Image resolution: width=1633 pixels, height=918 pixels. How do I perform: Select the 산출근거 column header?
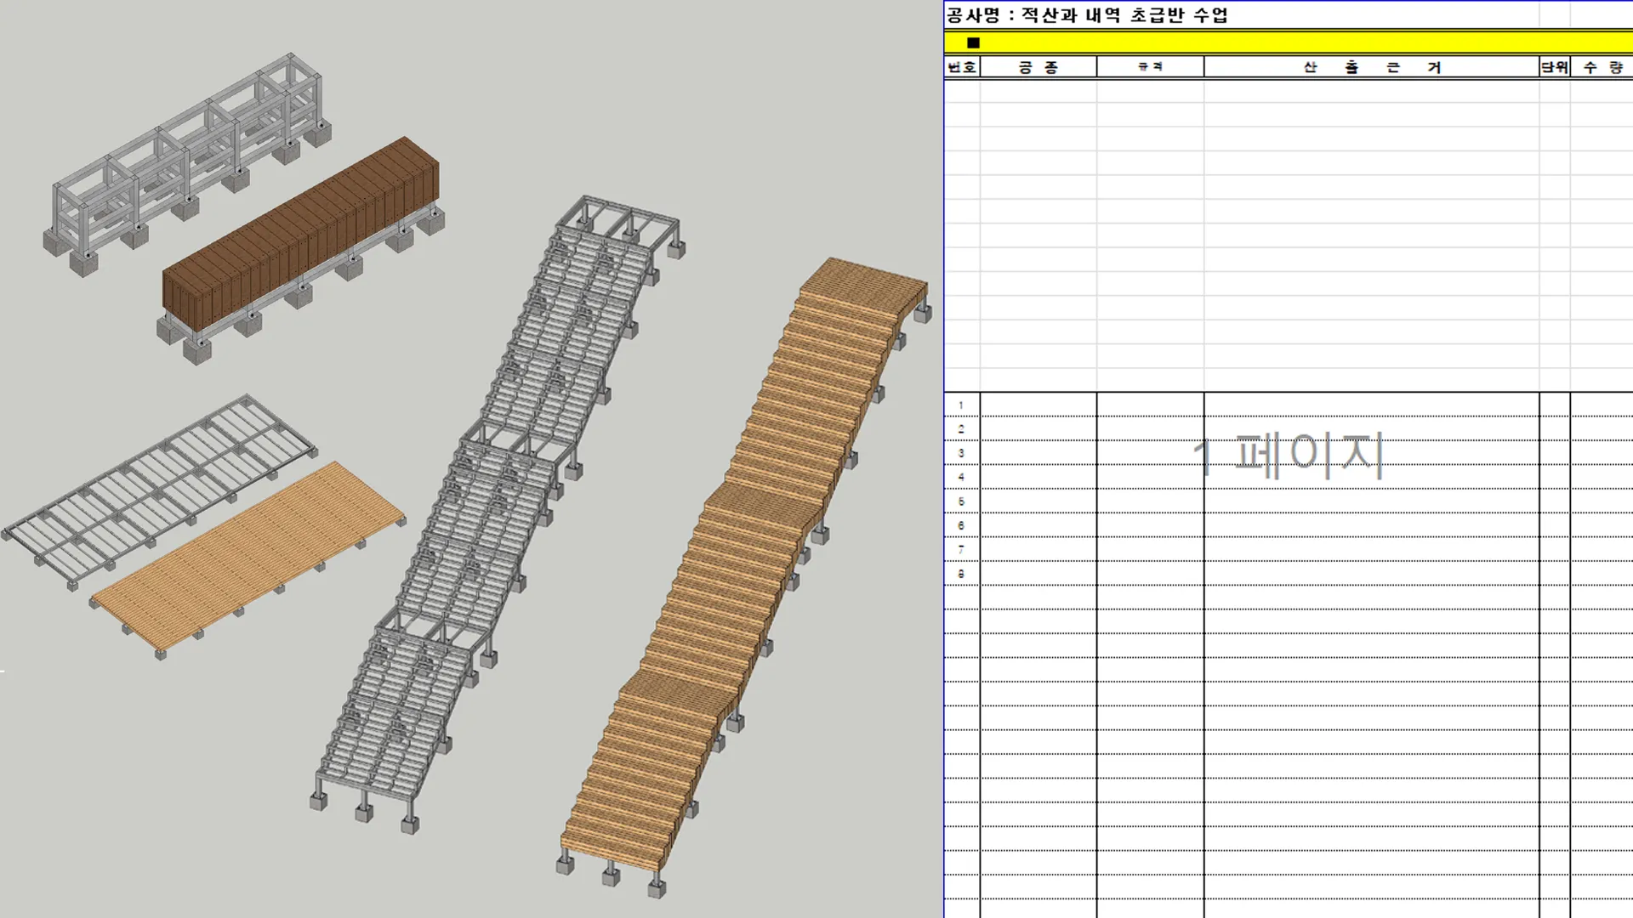click(x=1371, y=67)
